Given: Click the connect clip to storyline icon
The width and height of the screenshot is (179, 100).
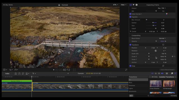Looking at the screenshot, I should pos(16,73).
